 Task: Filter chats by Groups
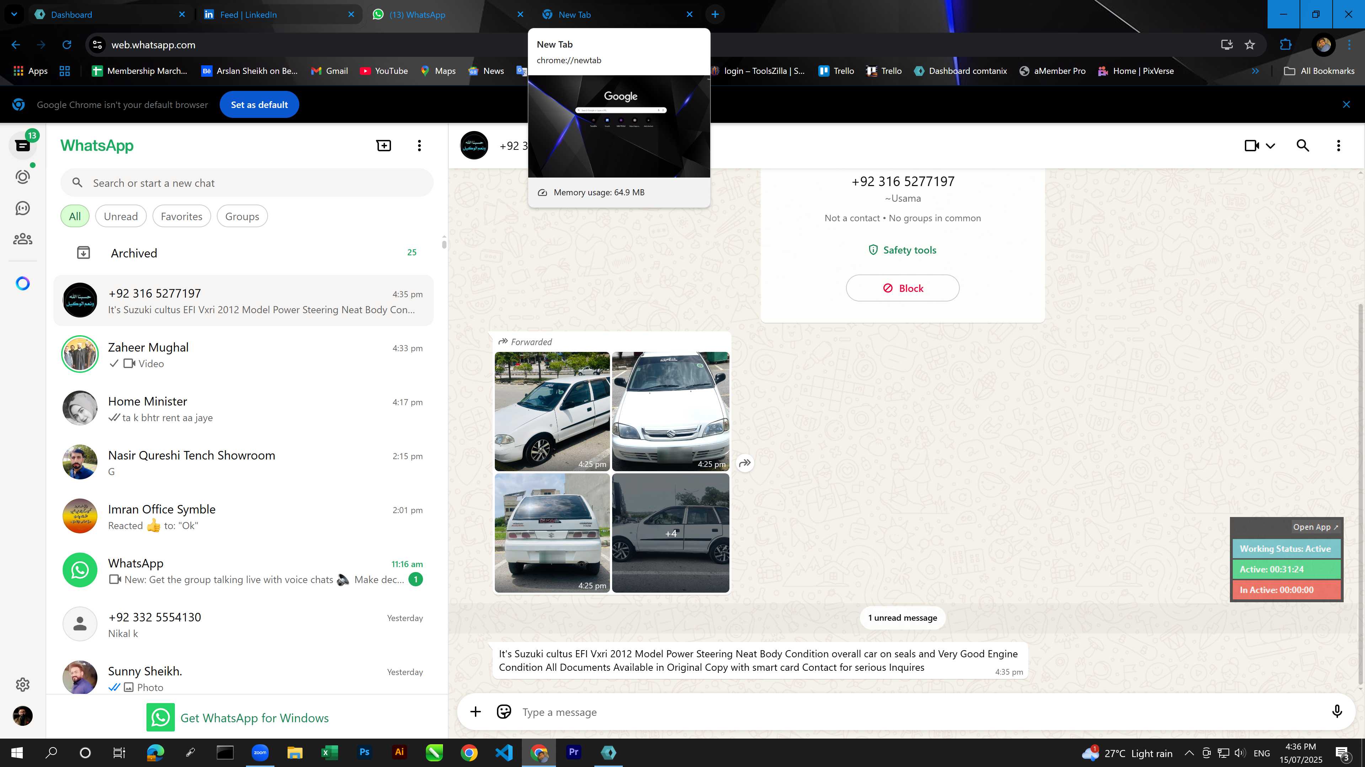pos(242,217)
